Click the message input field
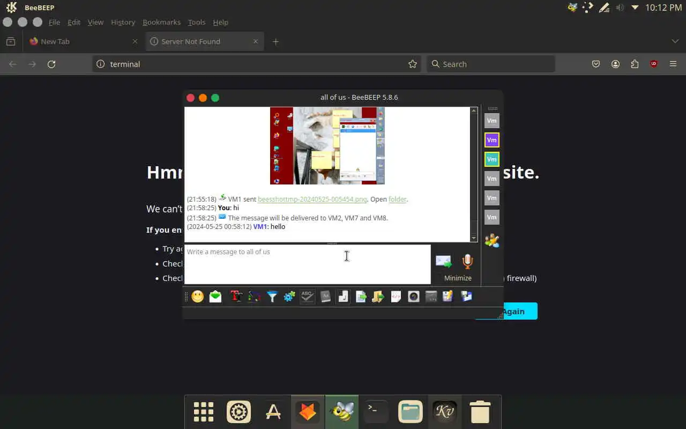The image size is (686, 429). [308, 264]
